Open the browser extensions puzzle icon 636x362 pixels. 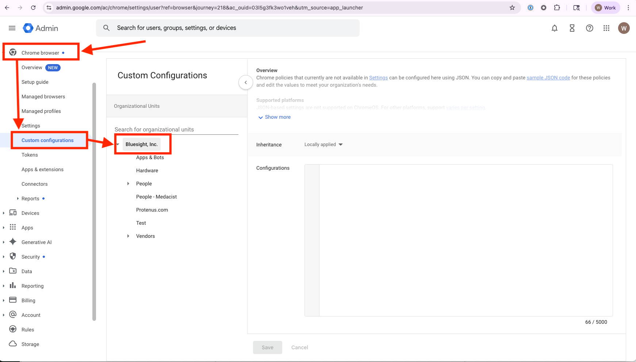click(557, 8)
